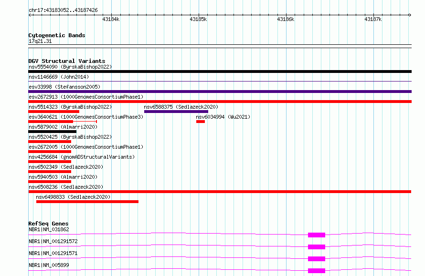Click the red bar of esv2672913
The height and width of the screenshot is (276, 425).
[x=220, y=102]
